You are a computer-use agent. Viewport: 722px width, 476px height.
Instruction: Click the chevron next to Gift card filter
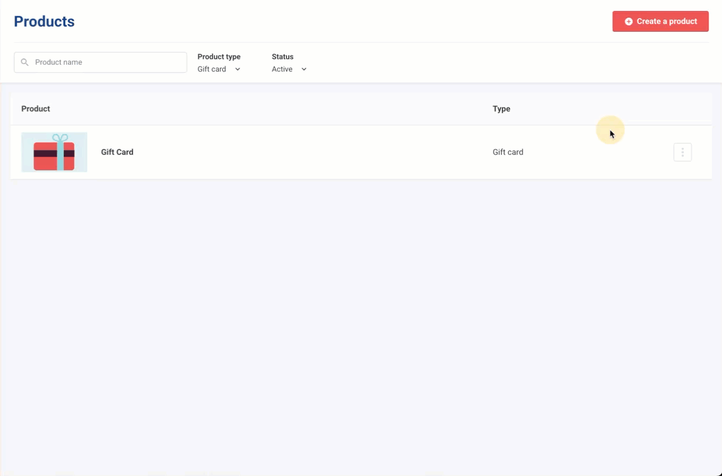tap(237, 69)
